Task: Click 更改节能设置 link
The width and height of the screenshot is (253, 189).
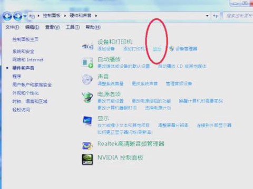Action: pyautogui.click(x=111, y=101)
